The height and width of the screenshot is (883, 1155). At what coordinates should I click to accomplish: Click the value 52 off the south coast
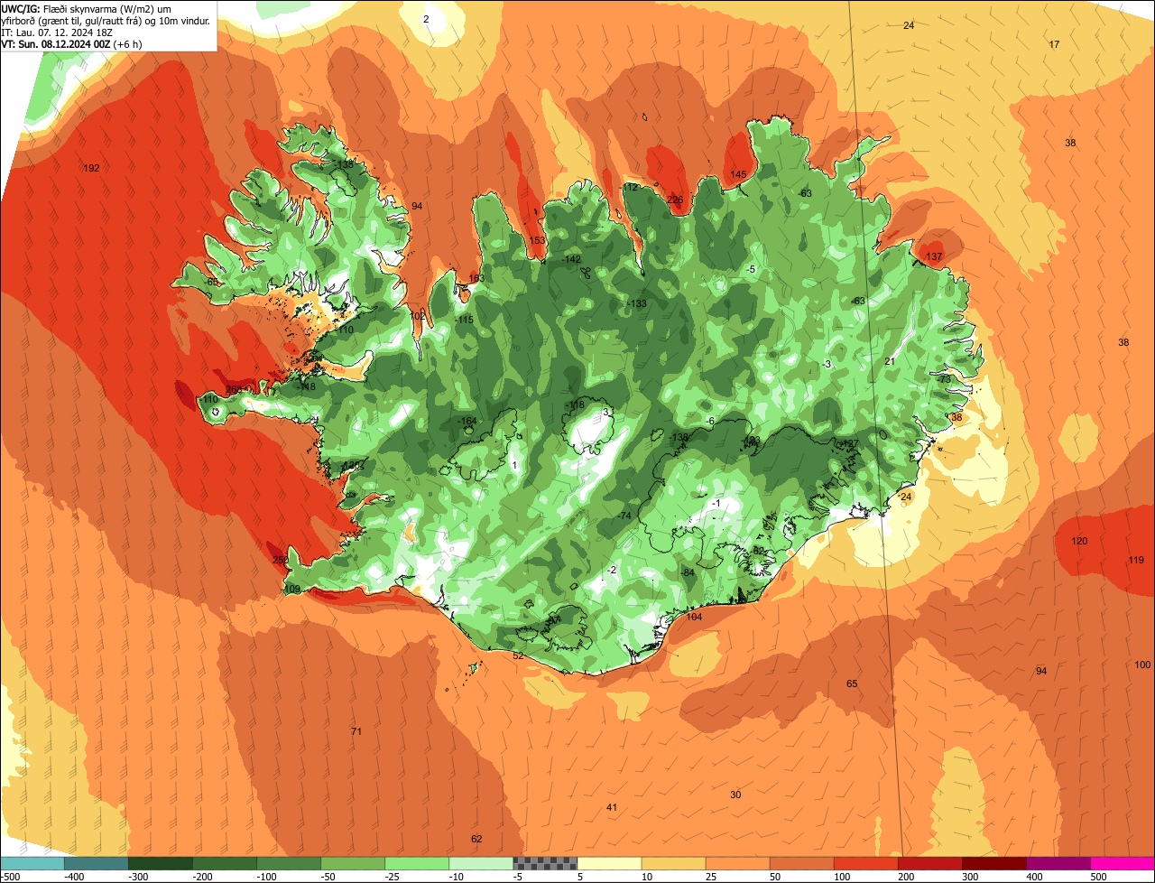coord(518,655)
